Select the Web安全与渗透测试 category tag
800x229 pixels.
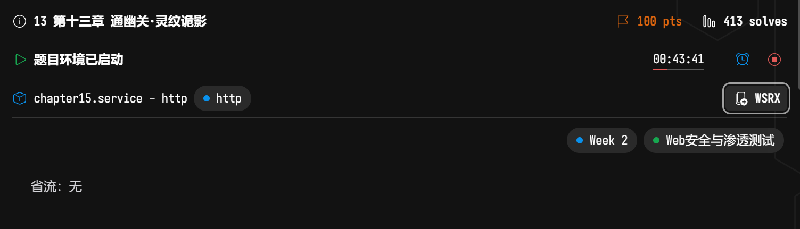714,140
